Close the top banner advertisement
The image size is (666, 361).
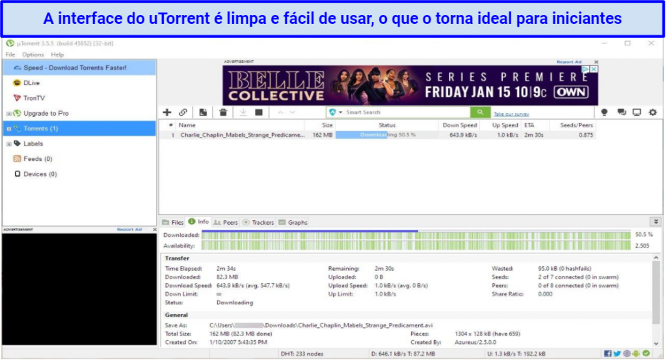pyautogui.click(x=596, y=62)
